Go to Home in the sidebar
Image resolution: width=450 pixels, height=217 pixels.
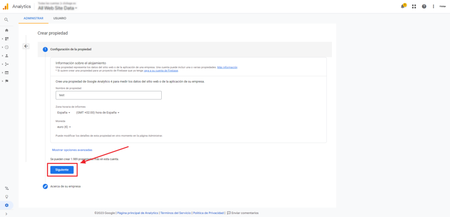pos(7,30)
